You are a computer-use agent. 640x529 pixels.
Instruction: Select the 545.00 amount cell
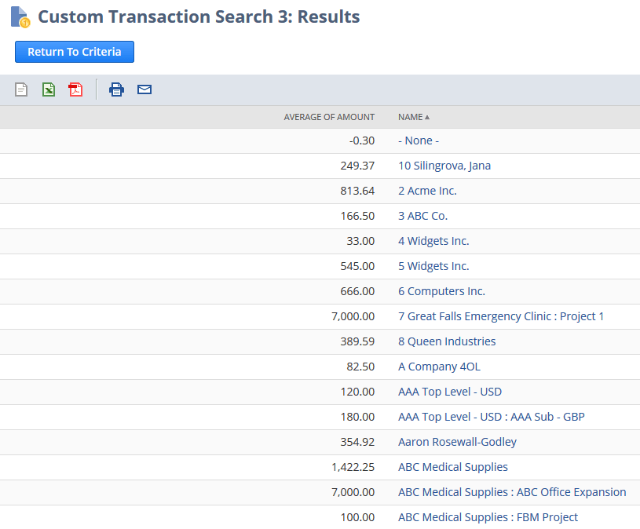pos(357,266)
